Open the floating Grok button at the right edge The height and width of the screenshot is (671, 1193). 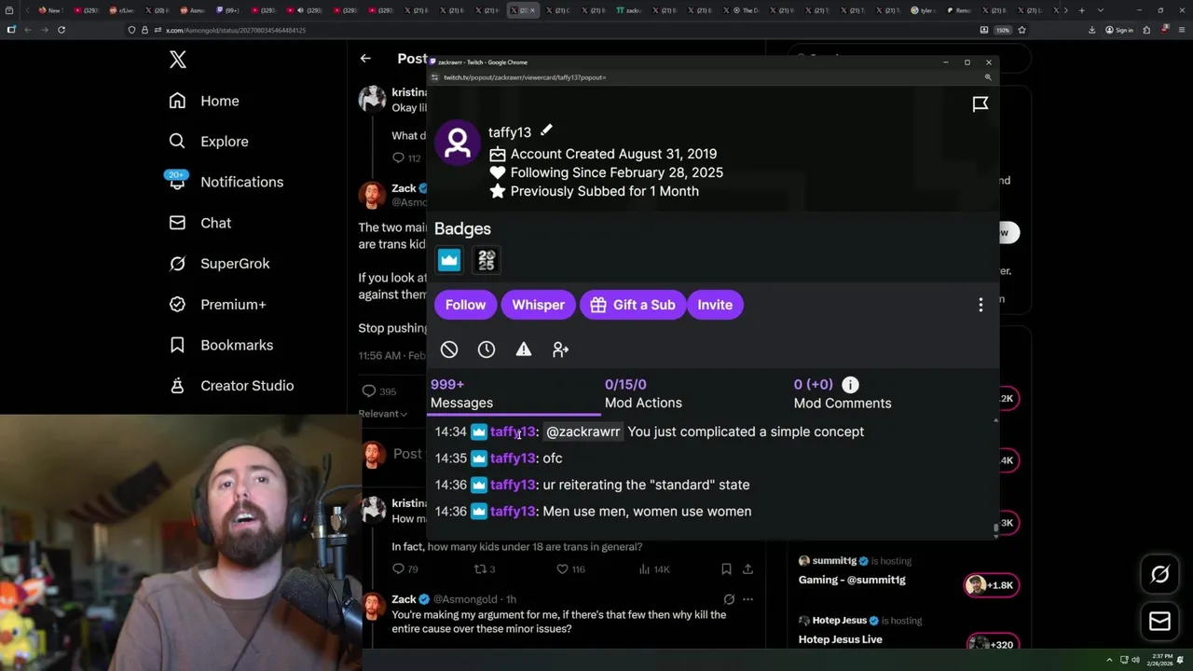tap(1159, 575)
